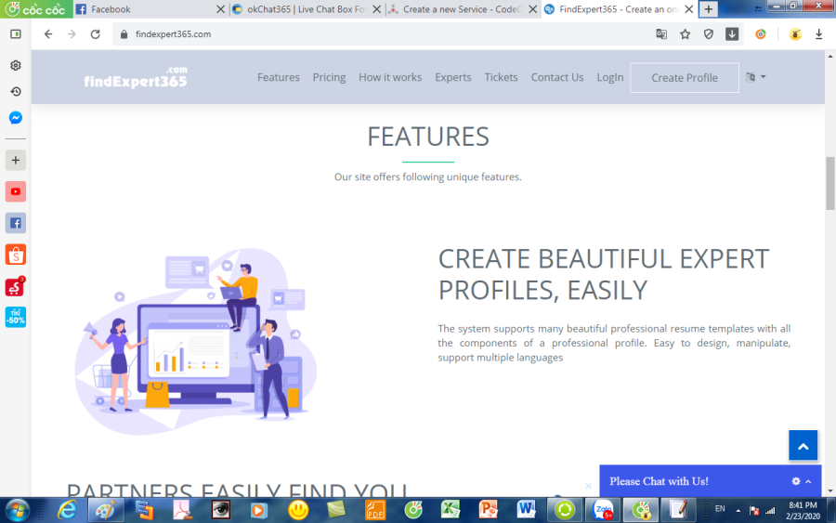The image size is (836, 523).
Task: Open the Tickets nav link
Action: [x=501, y=77]
